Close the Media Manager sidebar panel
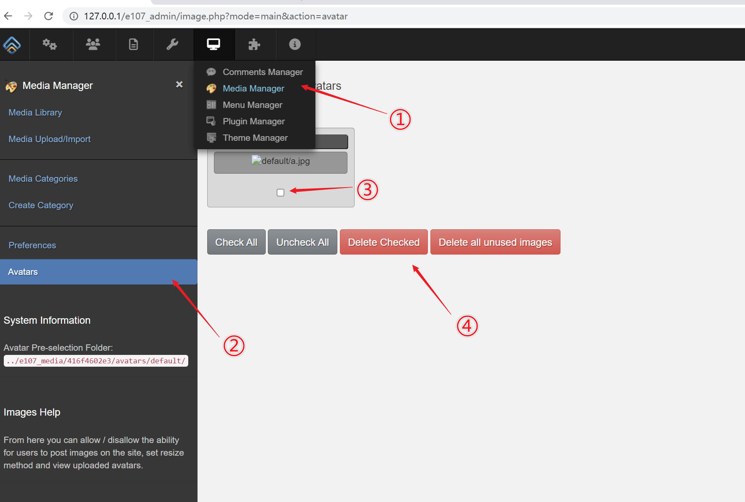 pos(179,85)
